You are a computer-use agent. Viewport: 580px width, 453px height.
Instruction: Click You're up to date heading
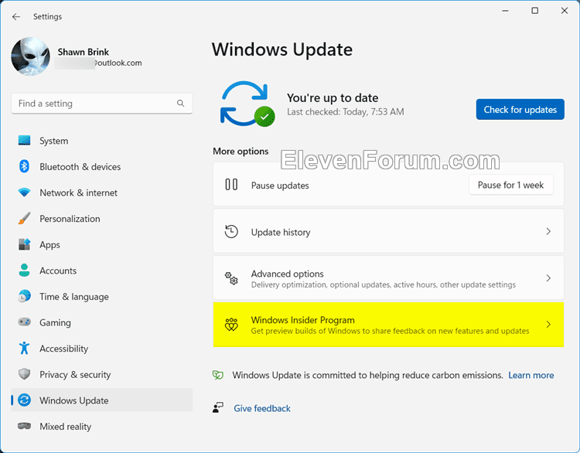333,98
